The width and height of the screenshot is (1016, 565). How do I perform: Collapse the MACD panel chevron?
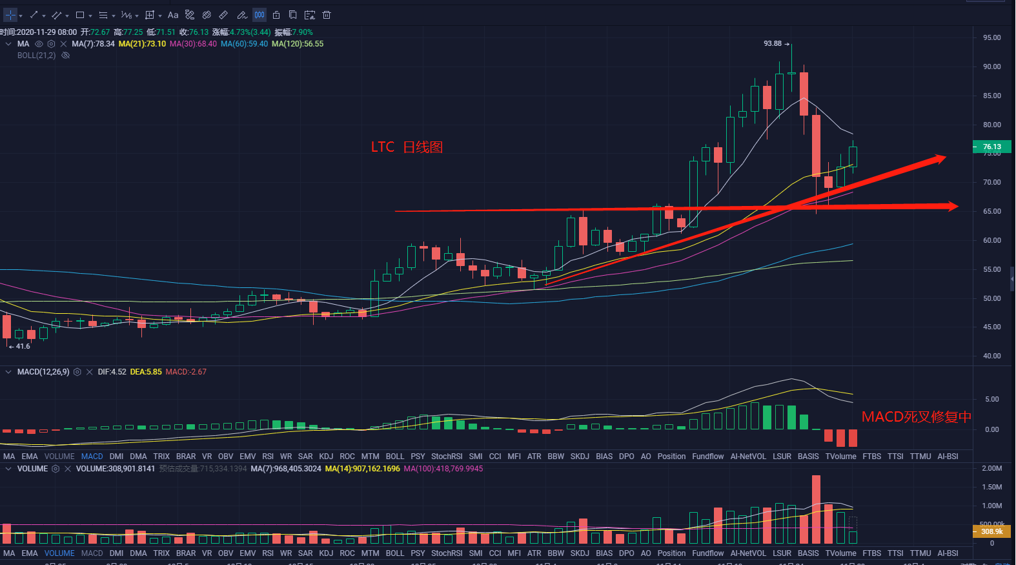coord(8,372)
